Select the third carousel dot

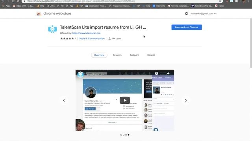[126, 135]
